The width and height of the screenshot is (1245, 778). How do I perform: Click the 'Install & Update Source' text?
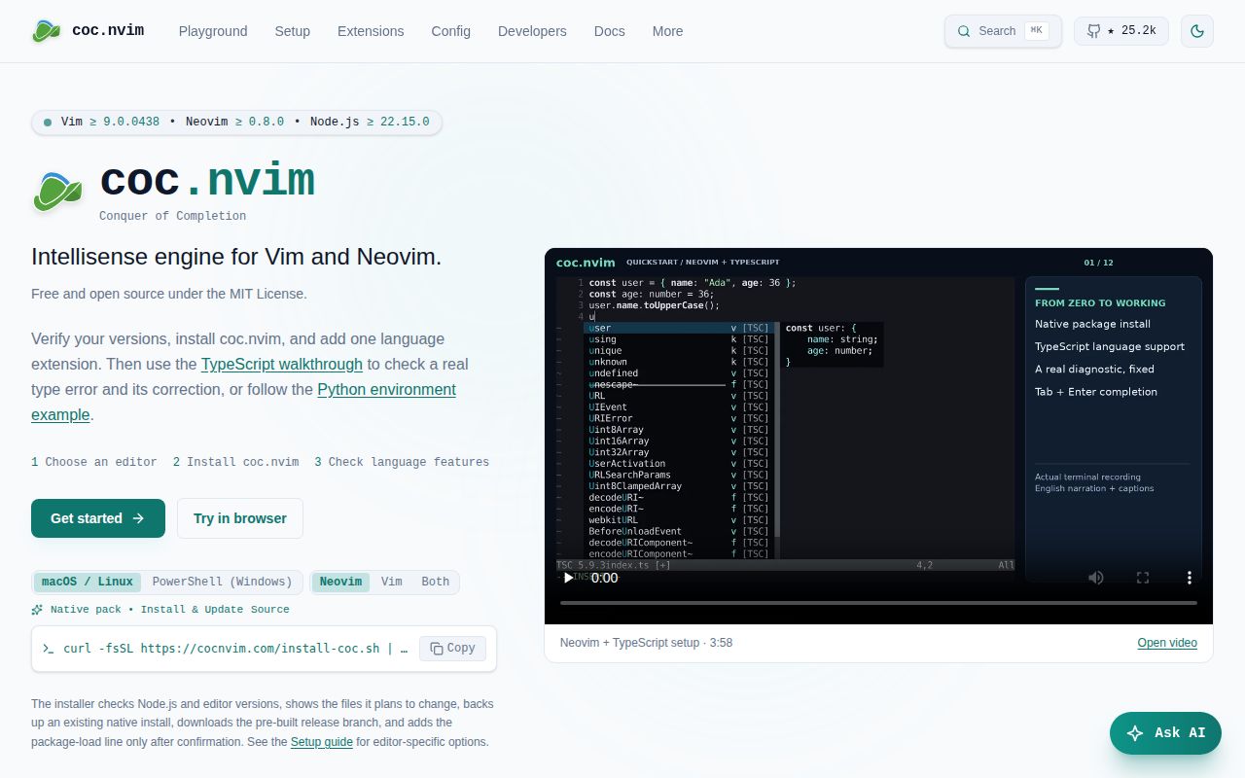point(215,609)
